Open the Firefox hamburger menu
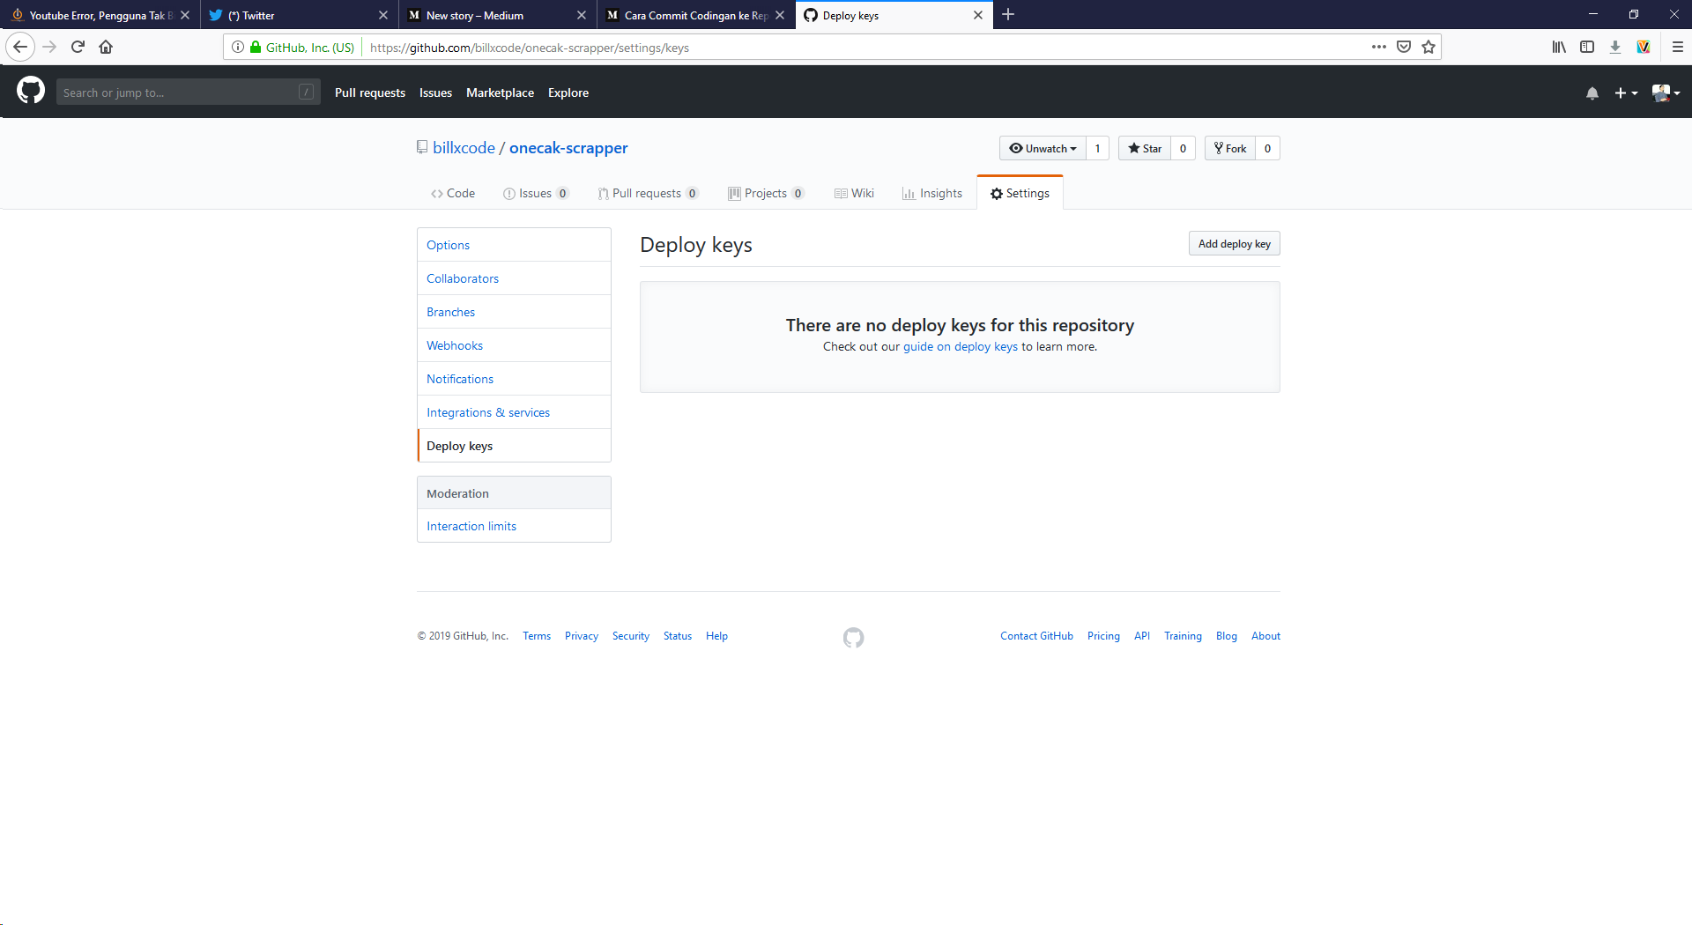This screenshot has height=925, width=1692. [1679, 47]
